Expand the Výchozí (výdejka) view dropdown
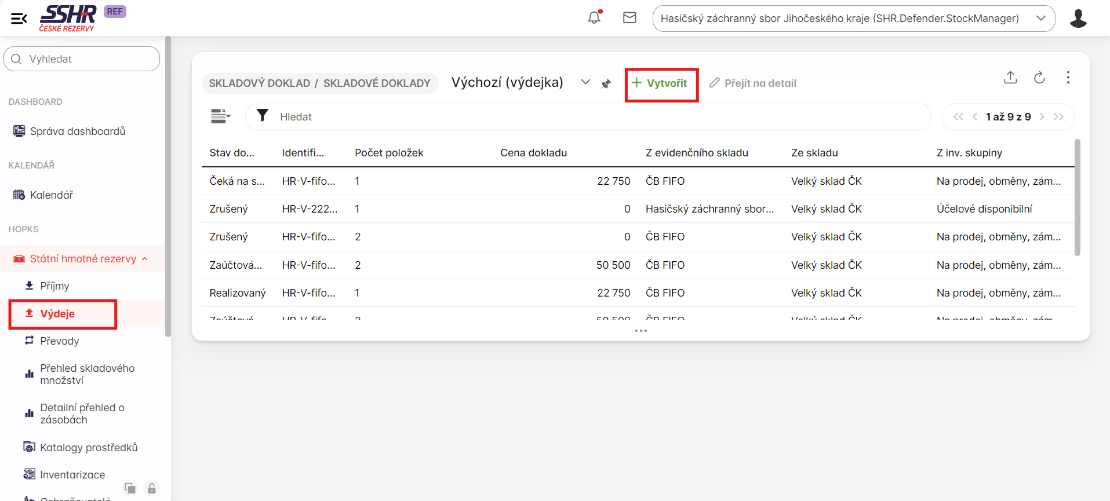Image resolution: width=1110 pixels, height=501 pixels. click(585, 82)
